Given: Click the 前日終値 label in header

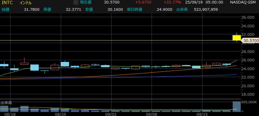Looking at the screenshot, I should pyautogui.click(x=134, y=10).
